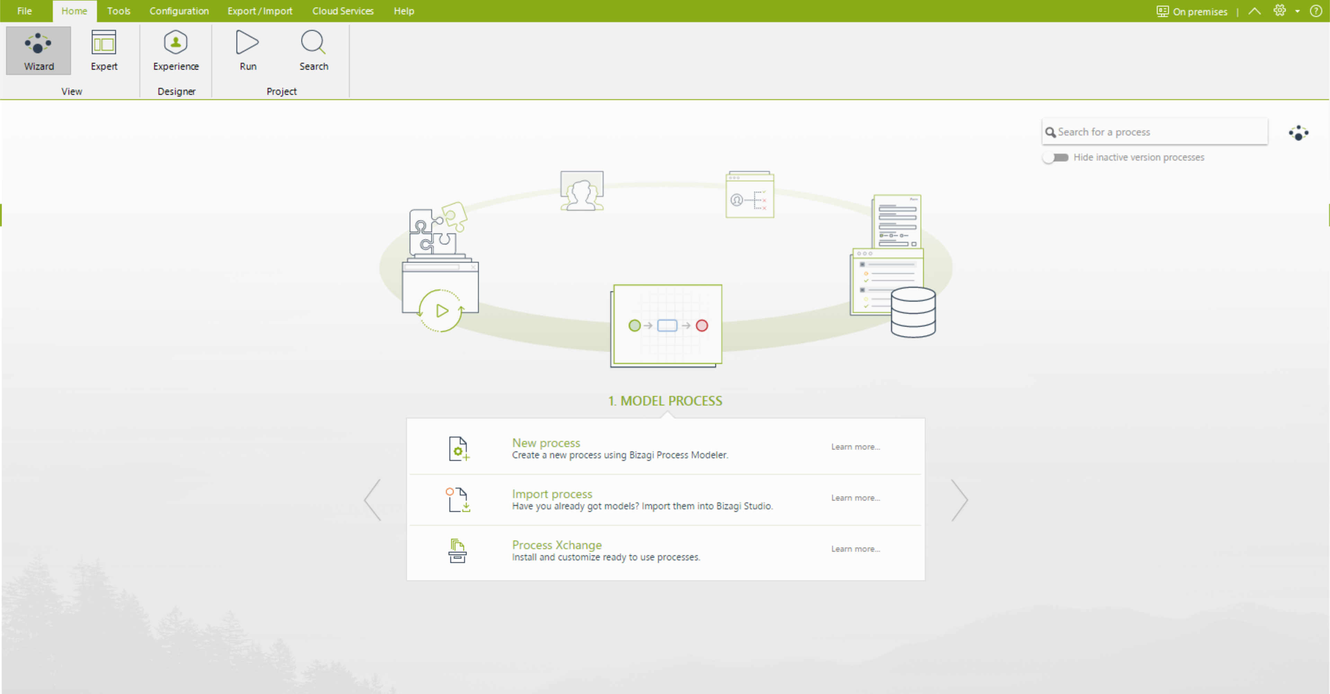The image size is (1330, 694).
Task: Go to previous wizard step arrow
Action: click(x=372, y=499)
